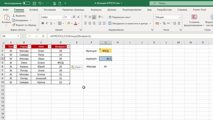This screenshot has width=213, height=120.
Task: Apply the 000 thousands separator format
Action: pyautogui.click(x=168, y=23)
